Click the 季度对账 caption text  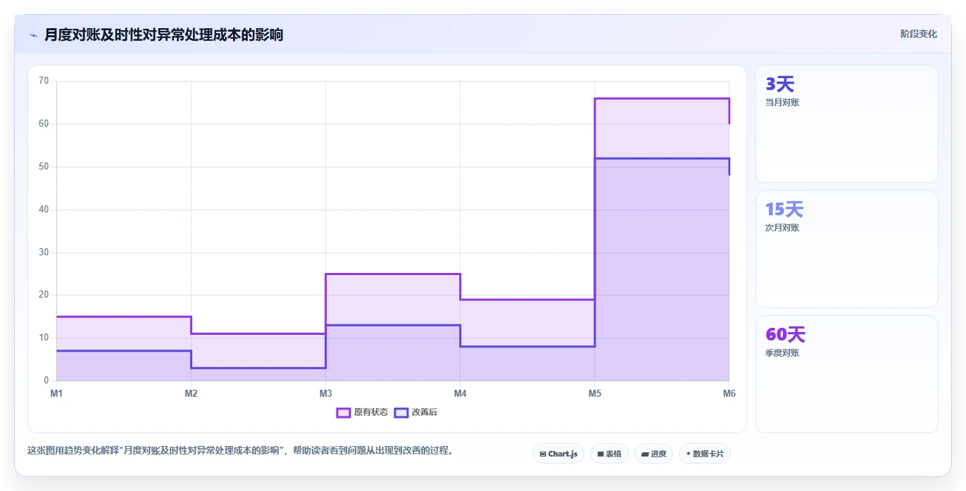click(782, 352)
